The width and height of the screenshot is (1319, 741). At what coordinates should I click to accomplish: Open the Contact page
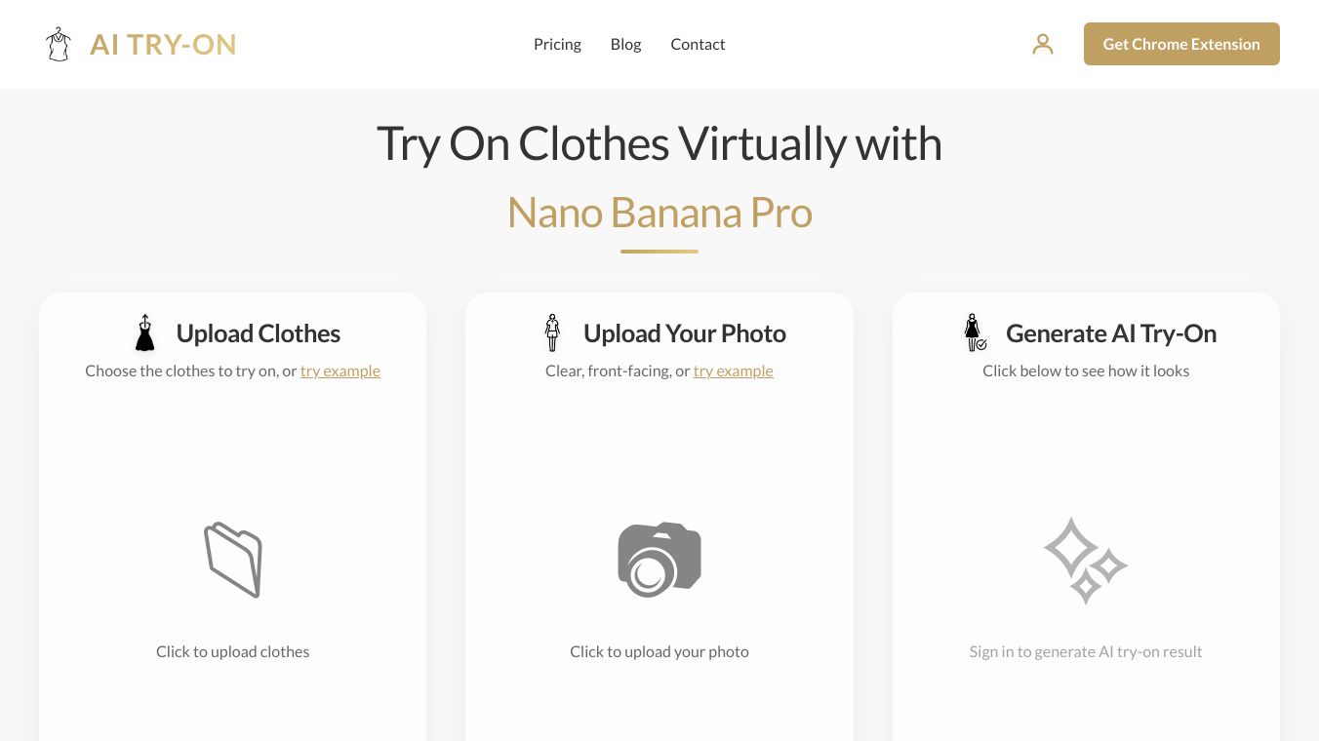point(698,44)
